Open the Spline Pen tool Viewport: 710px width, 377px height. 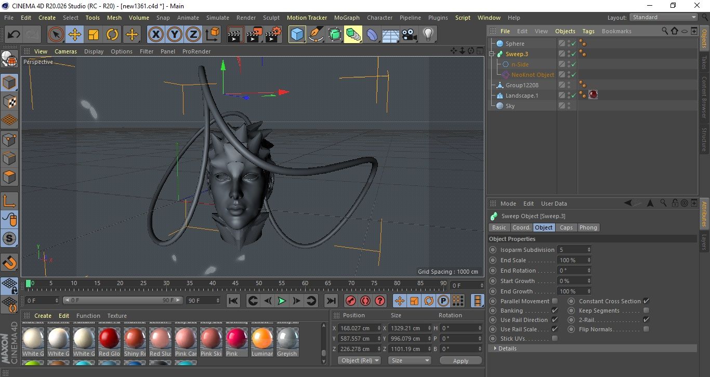315,35
